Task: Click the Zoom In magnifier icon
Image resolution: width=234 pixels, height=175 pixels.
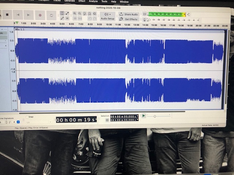Action: (x=75, y=13)
